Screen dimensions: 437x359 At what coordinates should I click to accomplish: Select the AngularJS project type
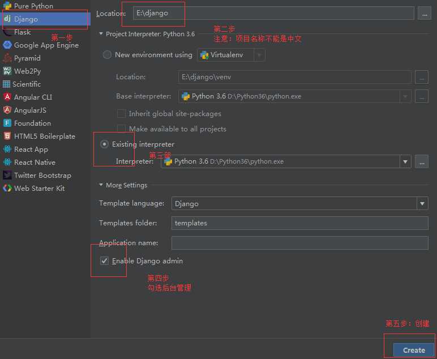45,110
